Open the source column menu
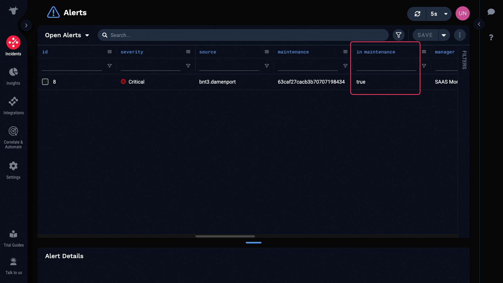This screenshot has width=503, height=283. coord(267,52)
